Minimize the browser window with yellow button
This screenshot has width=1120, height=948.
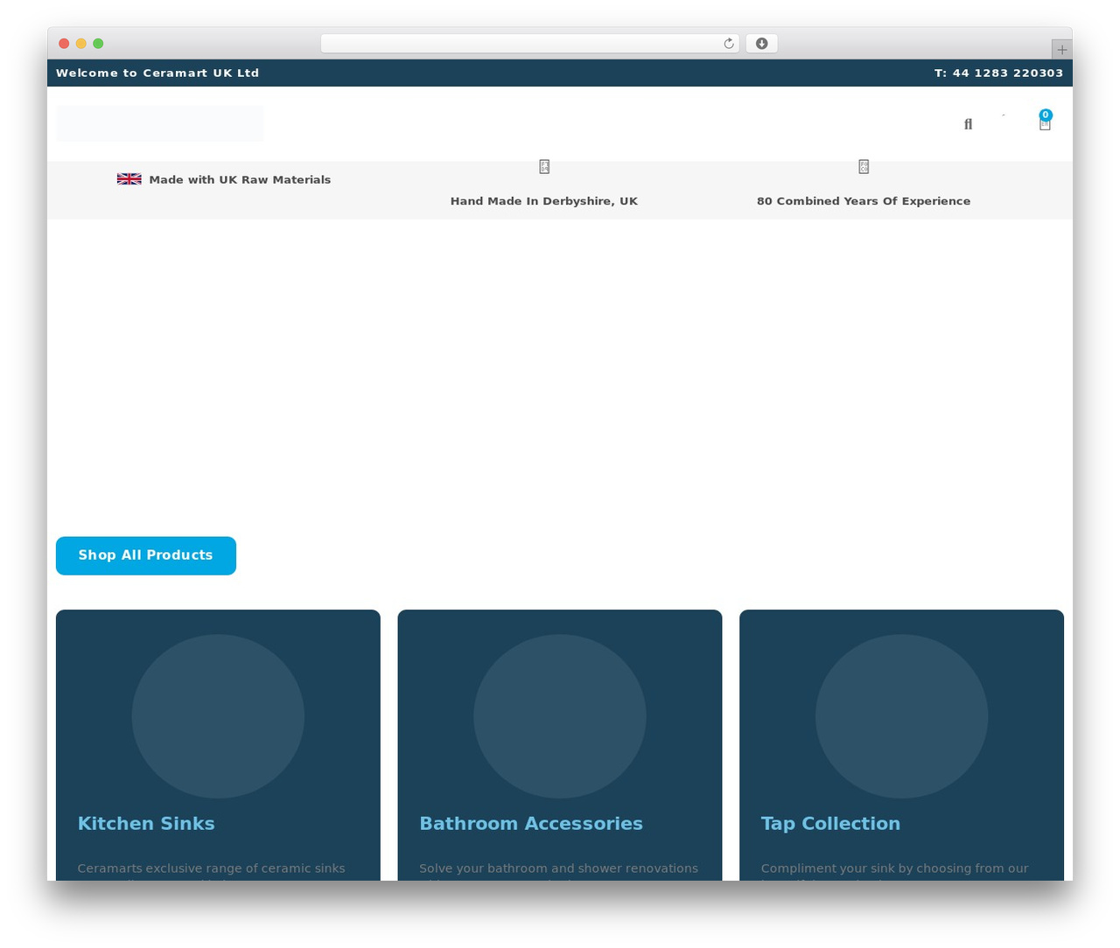click(81, 44)
